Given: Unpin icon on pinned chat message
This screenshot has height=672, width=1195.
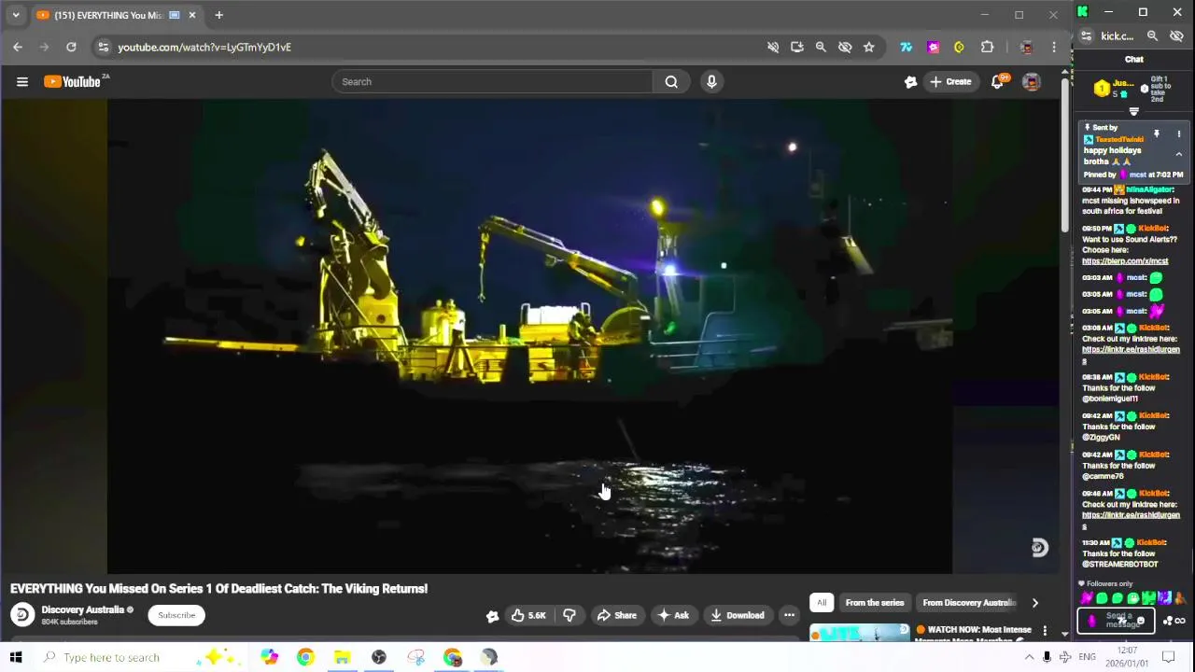Looking at the screenshot, I should coord(1157,134).
